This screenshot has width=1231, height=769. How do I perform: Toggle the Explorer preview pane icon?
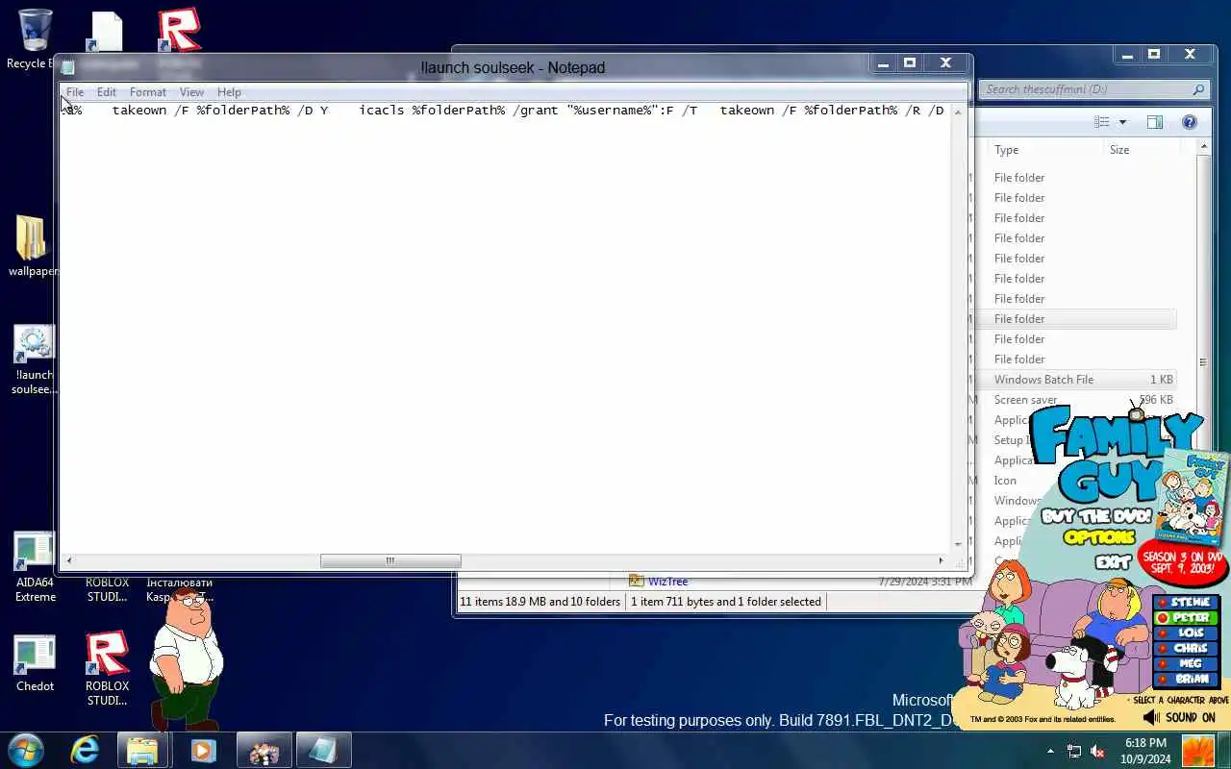[1155, 122]
